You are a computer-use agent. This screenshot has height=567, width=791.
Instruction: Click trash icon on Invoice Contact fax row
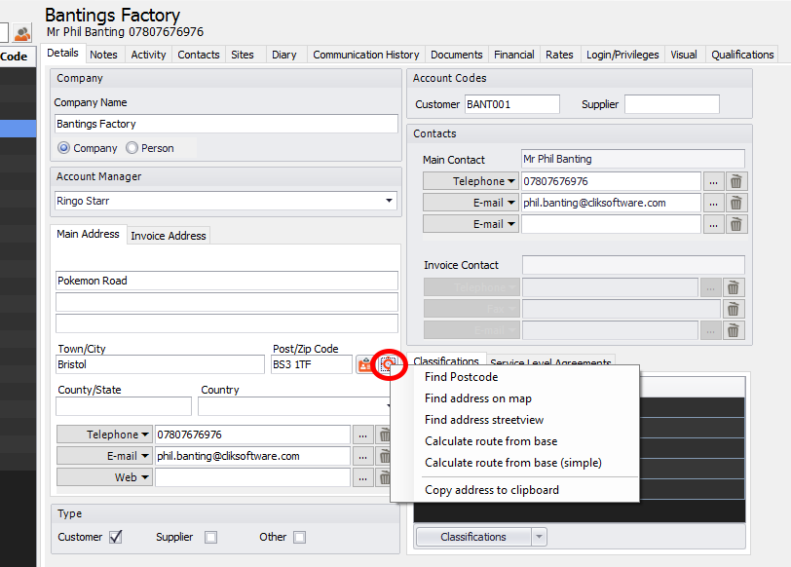point(734,309)
